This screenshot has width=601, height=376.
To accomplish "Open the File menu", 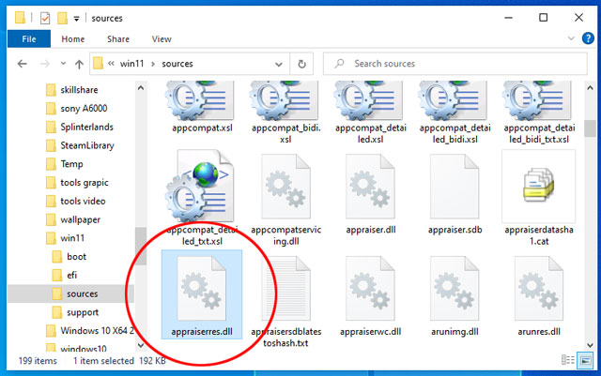I will [29, 39].
